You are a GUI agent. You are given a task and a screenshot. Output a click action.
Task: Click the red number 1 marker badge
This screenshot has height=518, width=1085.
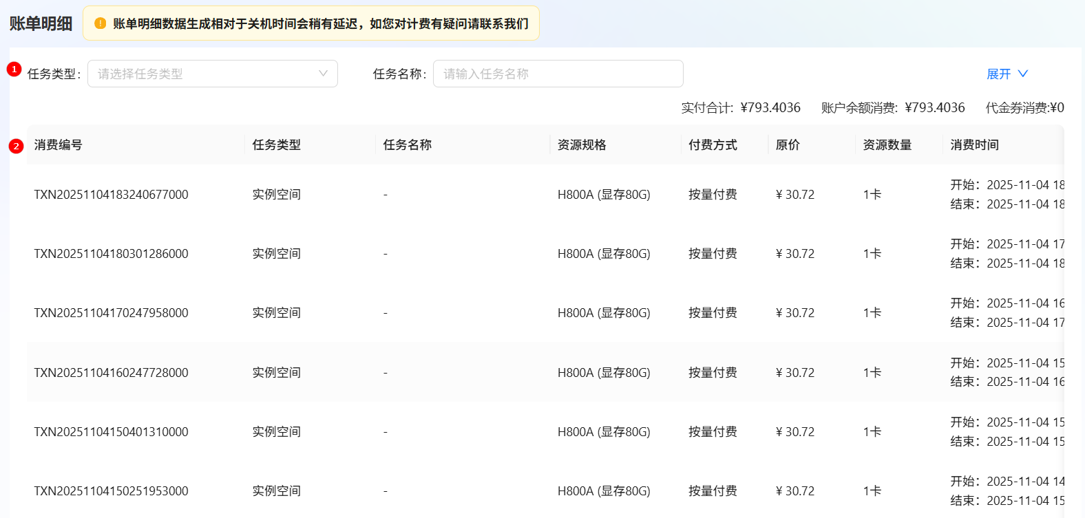tap(14, 69)
